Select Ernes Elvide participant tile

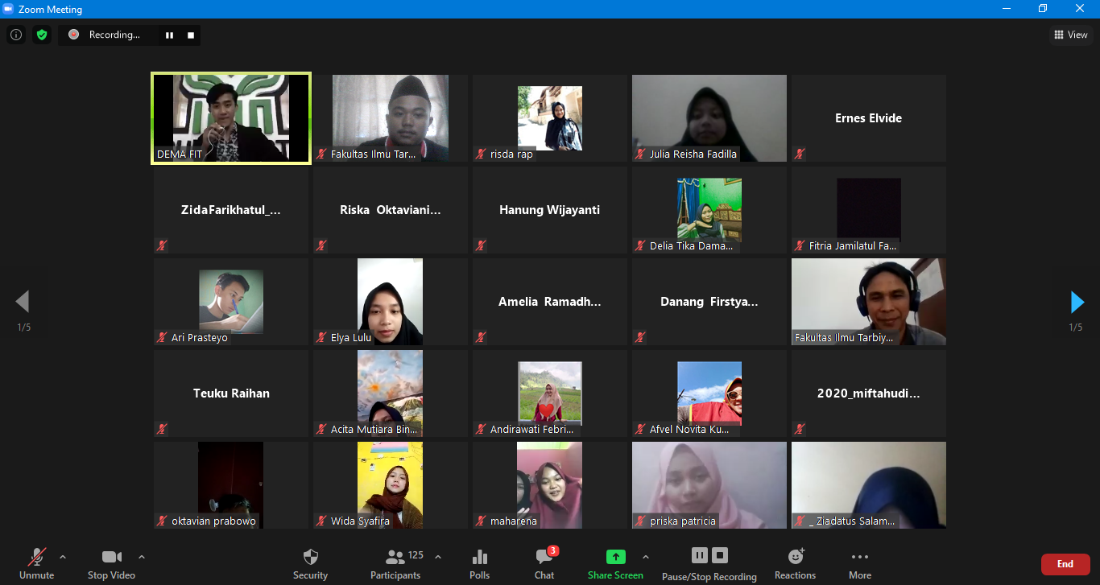pos(869,118)
